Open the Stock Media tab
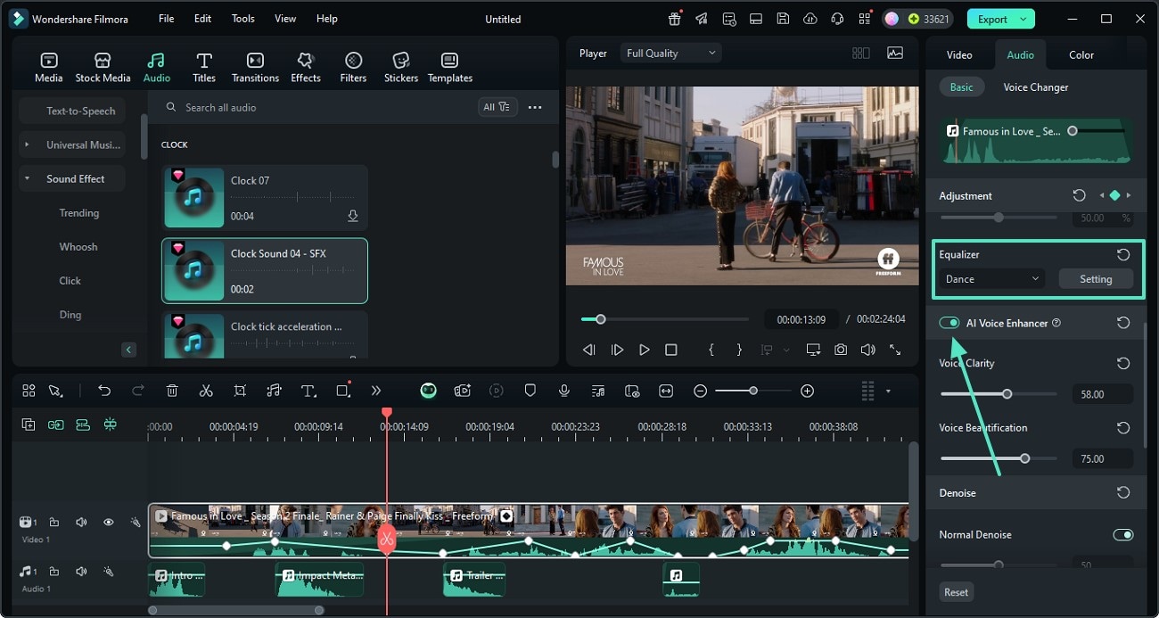The image size is (1159, 618). pyautogui.click(x=103, y=67)
